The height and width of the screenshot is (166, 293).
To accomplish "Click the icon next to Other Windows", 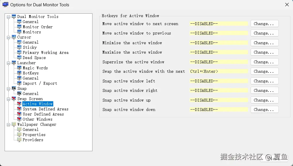I will point(19,119).
